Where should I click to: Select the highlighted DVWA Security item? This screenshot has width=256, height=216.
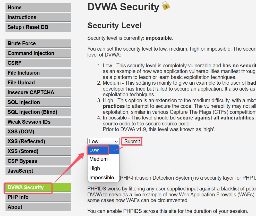click(38, 187)
